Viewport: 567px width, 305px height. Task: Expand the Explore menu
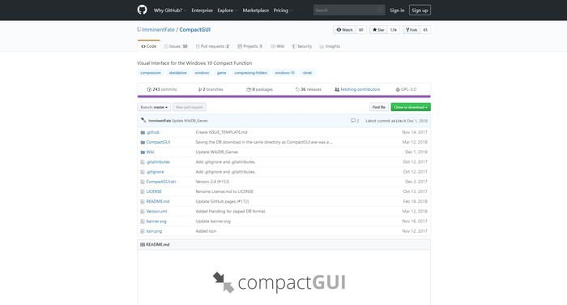227,11
